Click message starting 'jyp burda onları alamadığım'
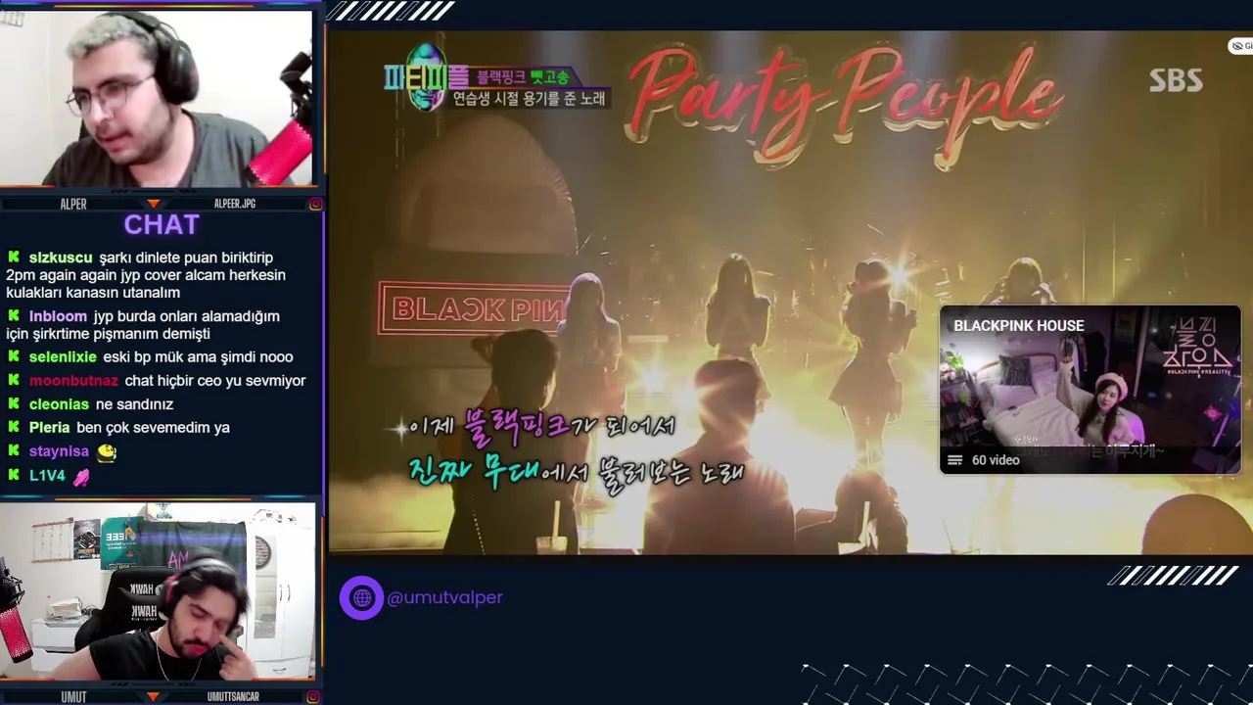The image size is (1253, 705). (143, 325)
